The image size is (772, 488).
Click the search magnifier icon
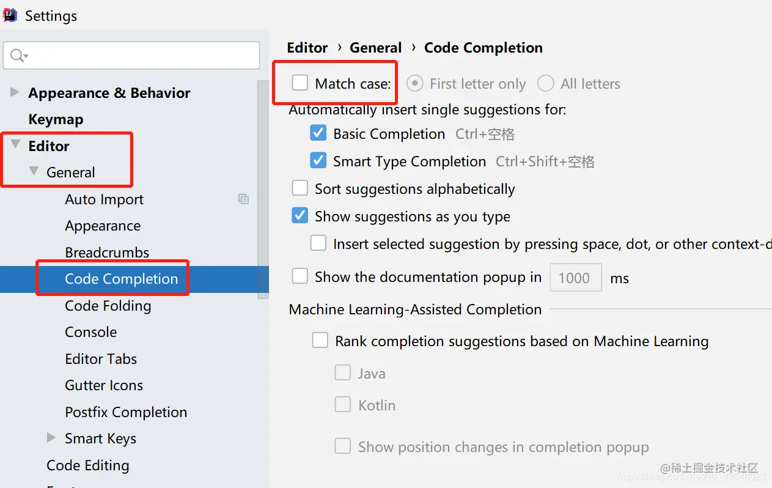(18, 56)
